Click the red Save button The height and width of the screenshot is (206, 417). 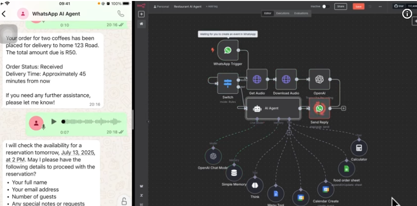pos(359,6)
